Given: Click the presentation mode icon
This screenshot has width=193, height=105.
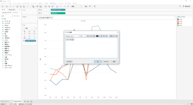Looking at the screenshot, I should (90, 7).
